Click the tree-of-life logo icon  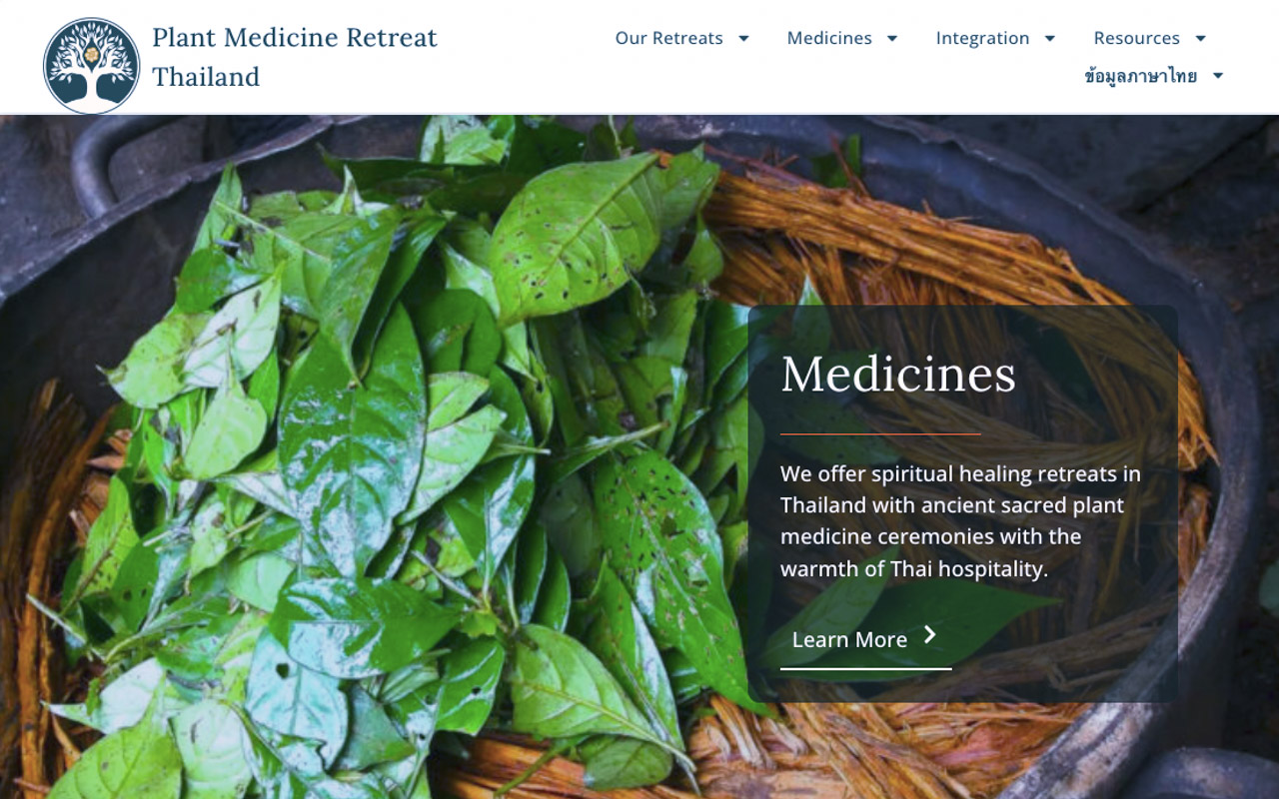[x=92, y=66]
